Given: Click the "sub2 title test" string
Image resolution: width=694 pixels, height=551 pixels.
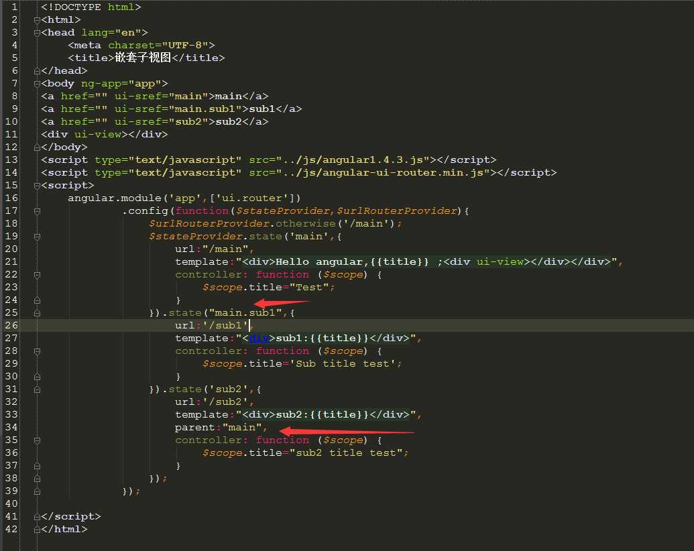Looking at the screenshot, I should 346,452.
